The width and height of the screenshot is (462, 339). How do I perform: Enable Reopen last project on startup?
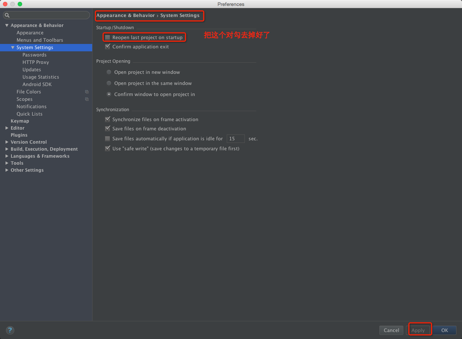(108, 37)
